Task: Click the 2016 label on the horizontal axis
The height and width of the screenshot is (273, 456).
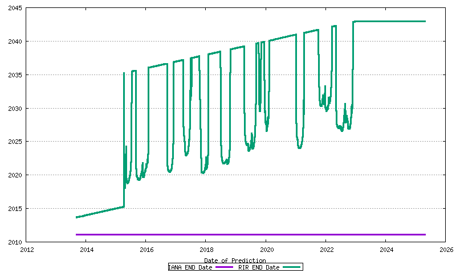Action: click(146, 249)
